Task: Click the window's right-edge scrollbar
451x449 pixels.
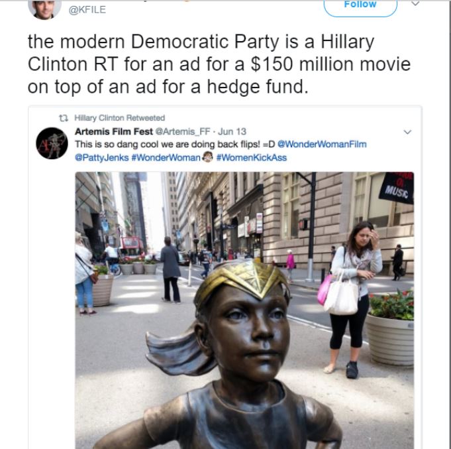Action: coord(449,225)
